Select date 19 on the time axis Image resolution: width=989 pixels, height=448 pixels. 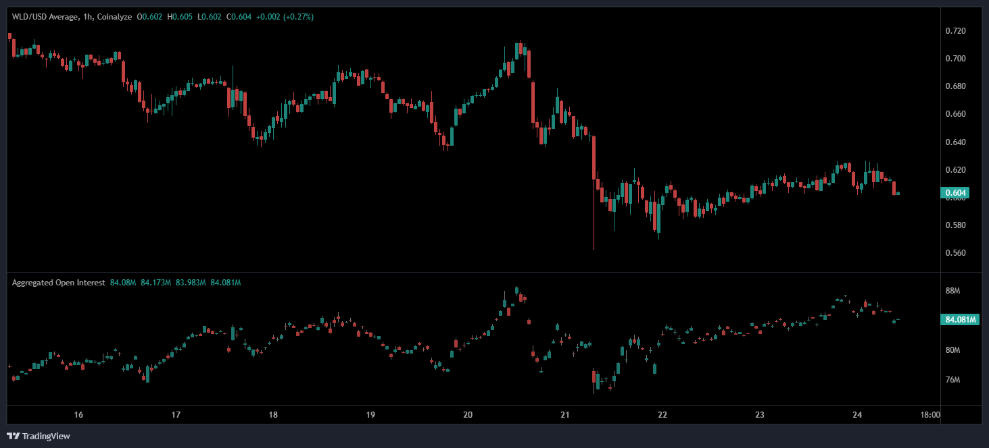[x=370, y=415]
